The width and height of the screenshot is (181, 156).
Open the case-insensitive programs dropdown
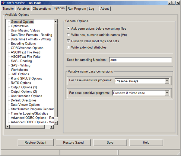coord(167,81)
